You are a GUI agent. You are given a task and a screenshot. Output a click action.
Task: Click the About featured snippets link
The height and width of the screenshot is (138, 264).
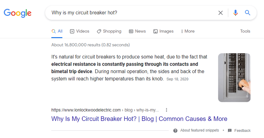coord(200,130)
